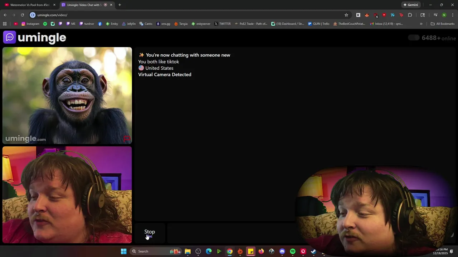This screenshot has width=458, height=257.
Task: Open TheBestCouchPotat bookmark
Action: [349, 24]
